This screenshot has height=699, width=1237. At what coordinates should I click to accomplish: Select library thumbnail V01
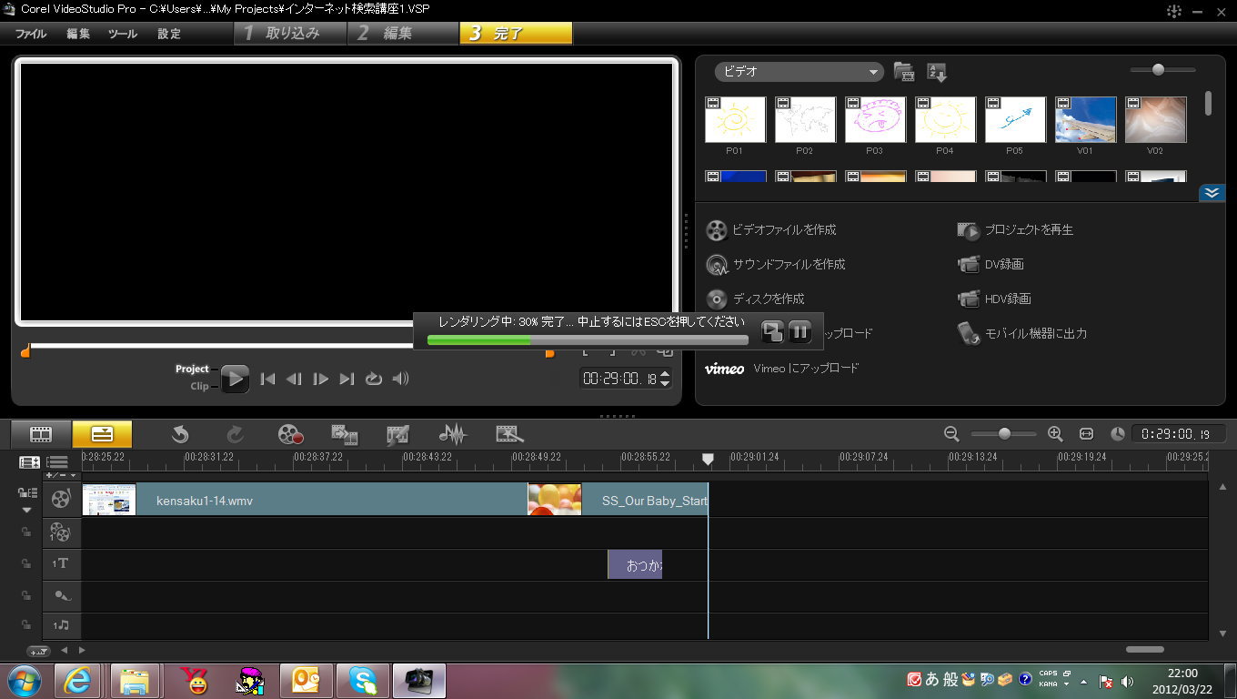pyautogui.click(x=1085, y=120)
